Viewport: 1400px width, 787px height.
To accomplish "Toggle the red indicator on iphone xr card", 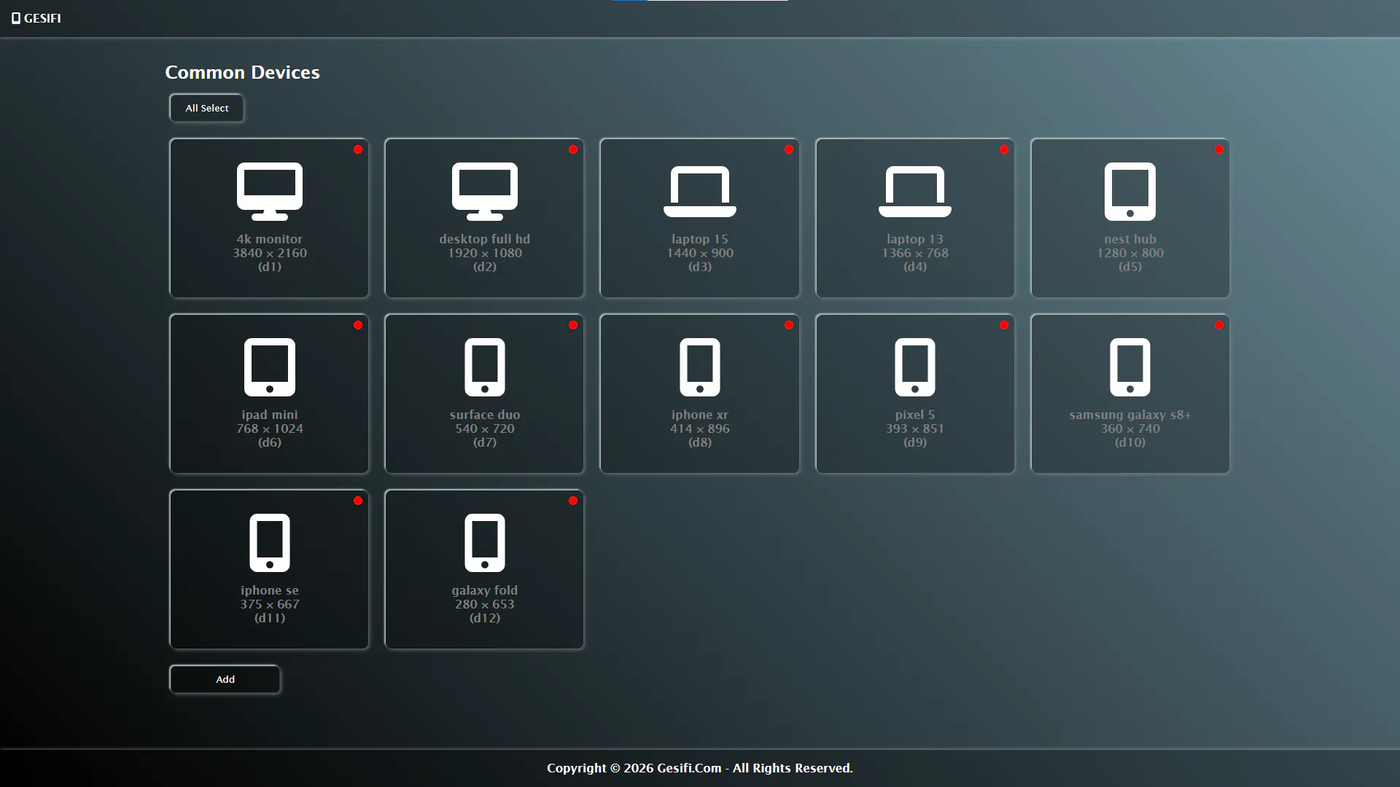I will tap(789, 325).
